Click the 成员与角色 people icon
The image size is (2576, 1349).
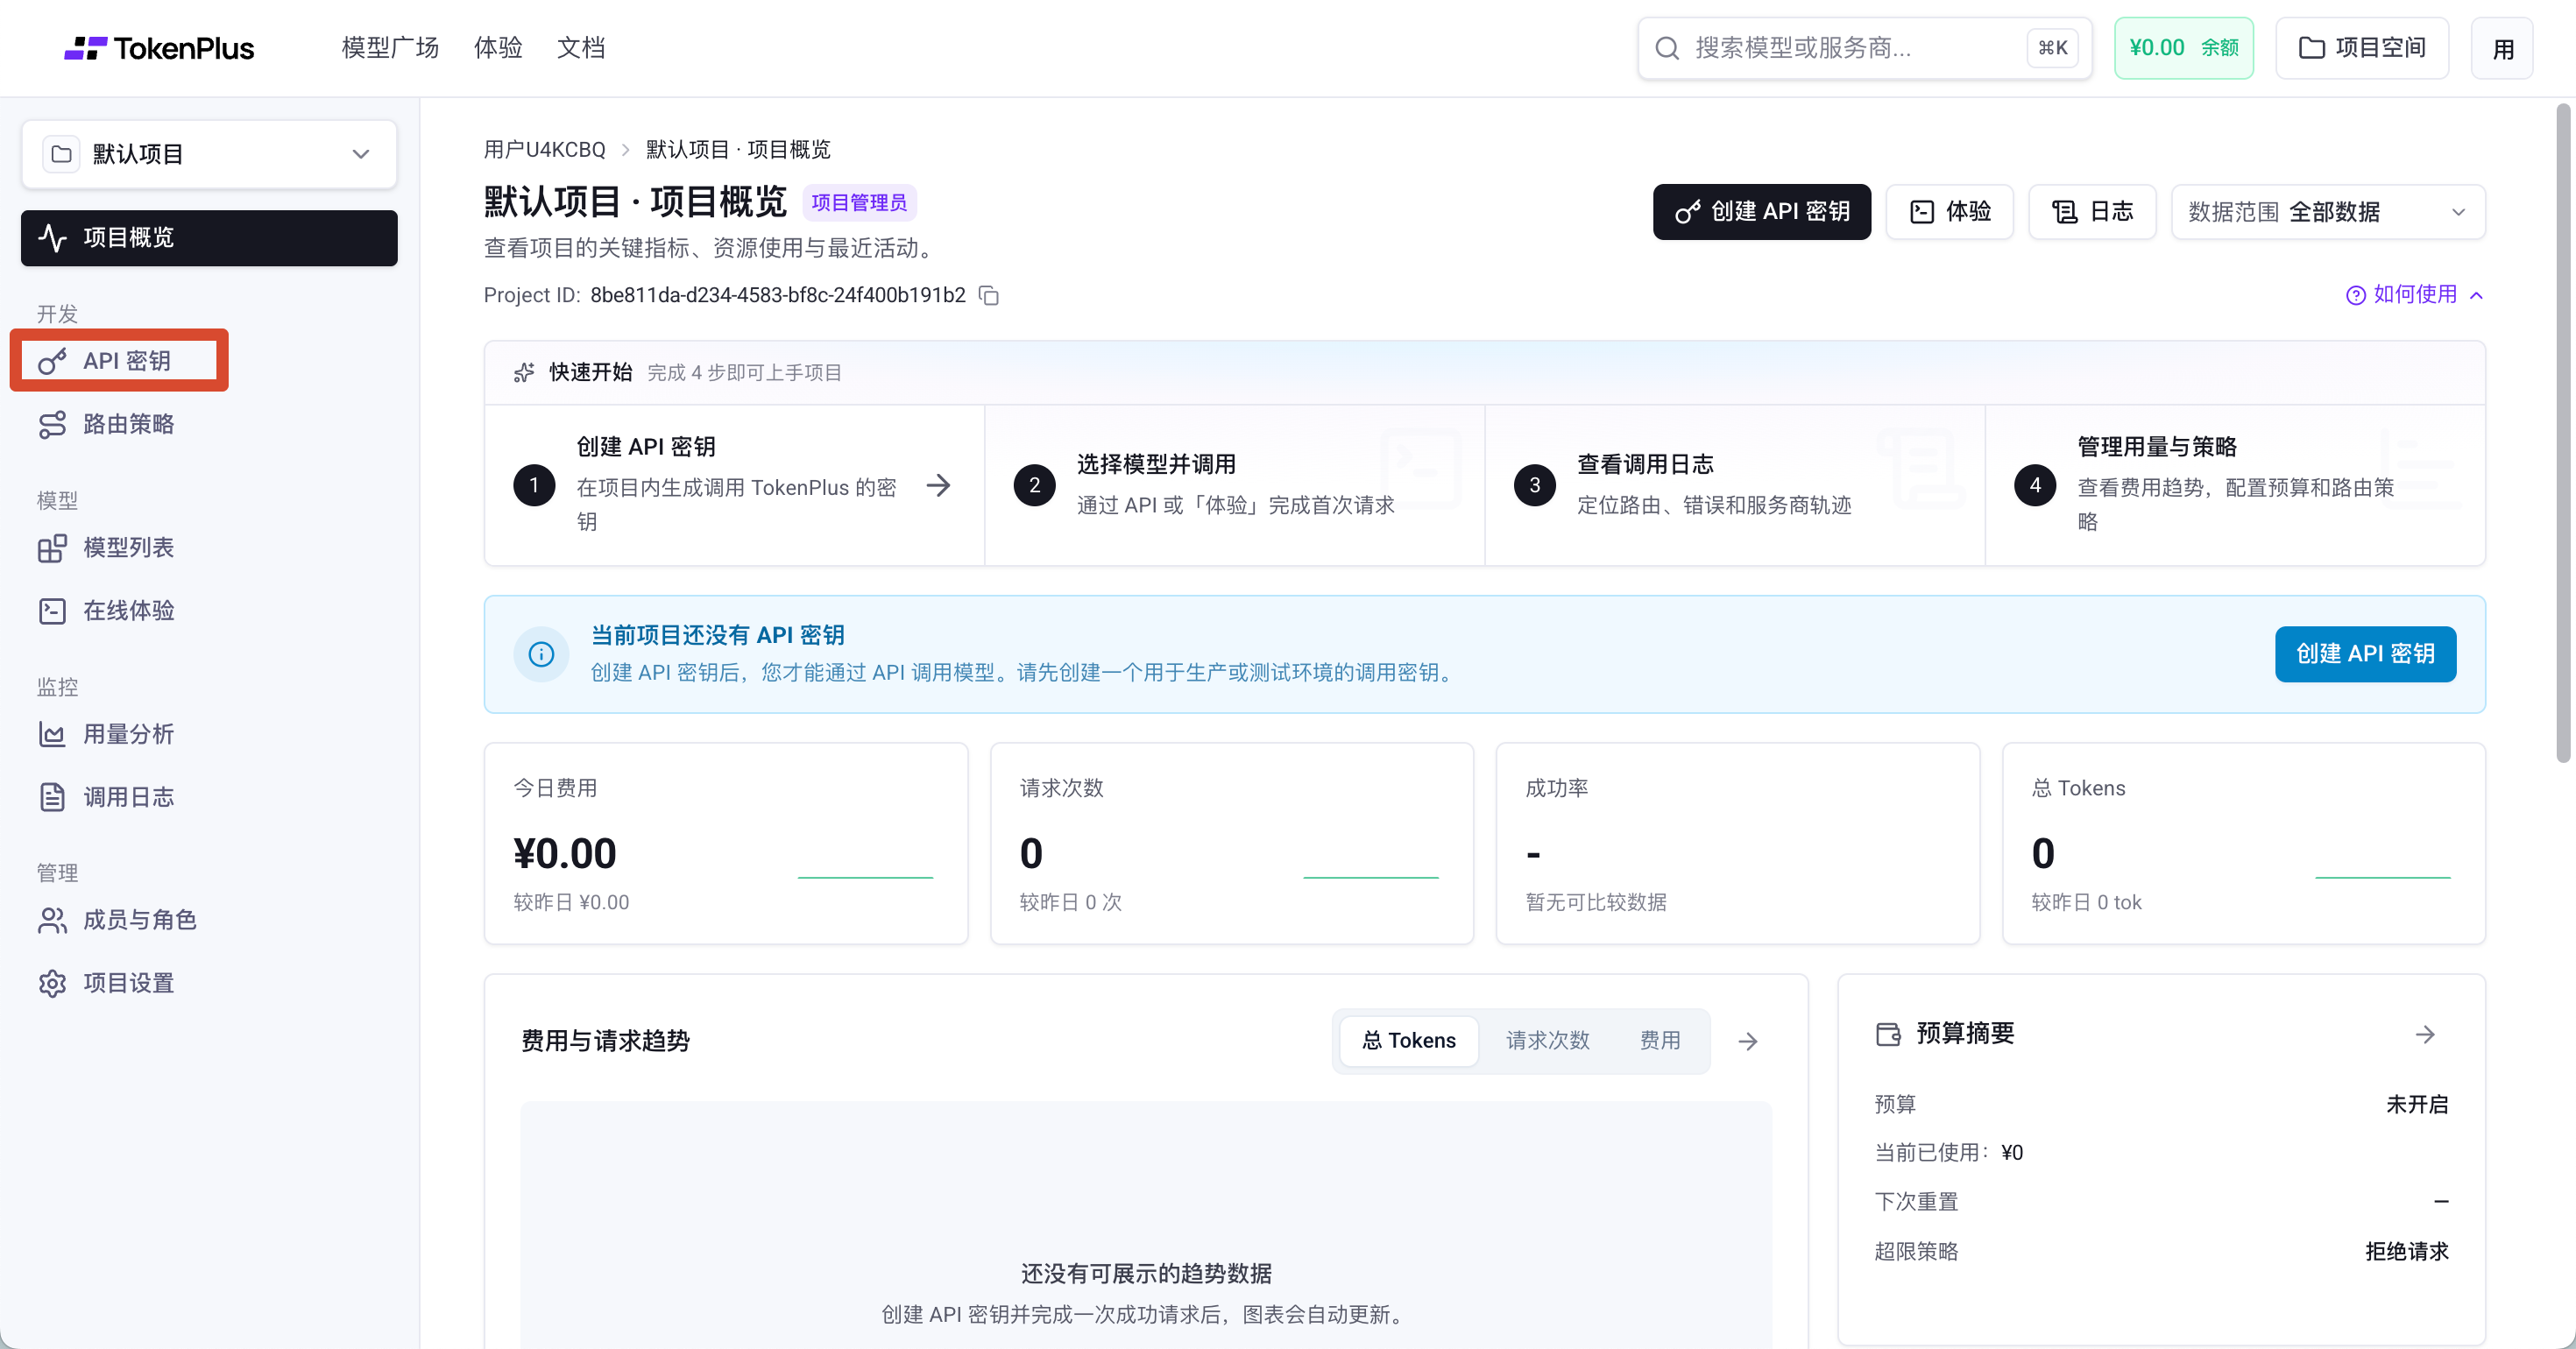coord(52,920)
